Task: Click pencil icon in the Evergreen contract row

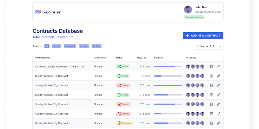Action: click(218, 123)
